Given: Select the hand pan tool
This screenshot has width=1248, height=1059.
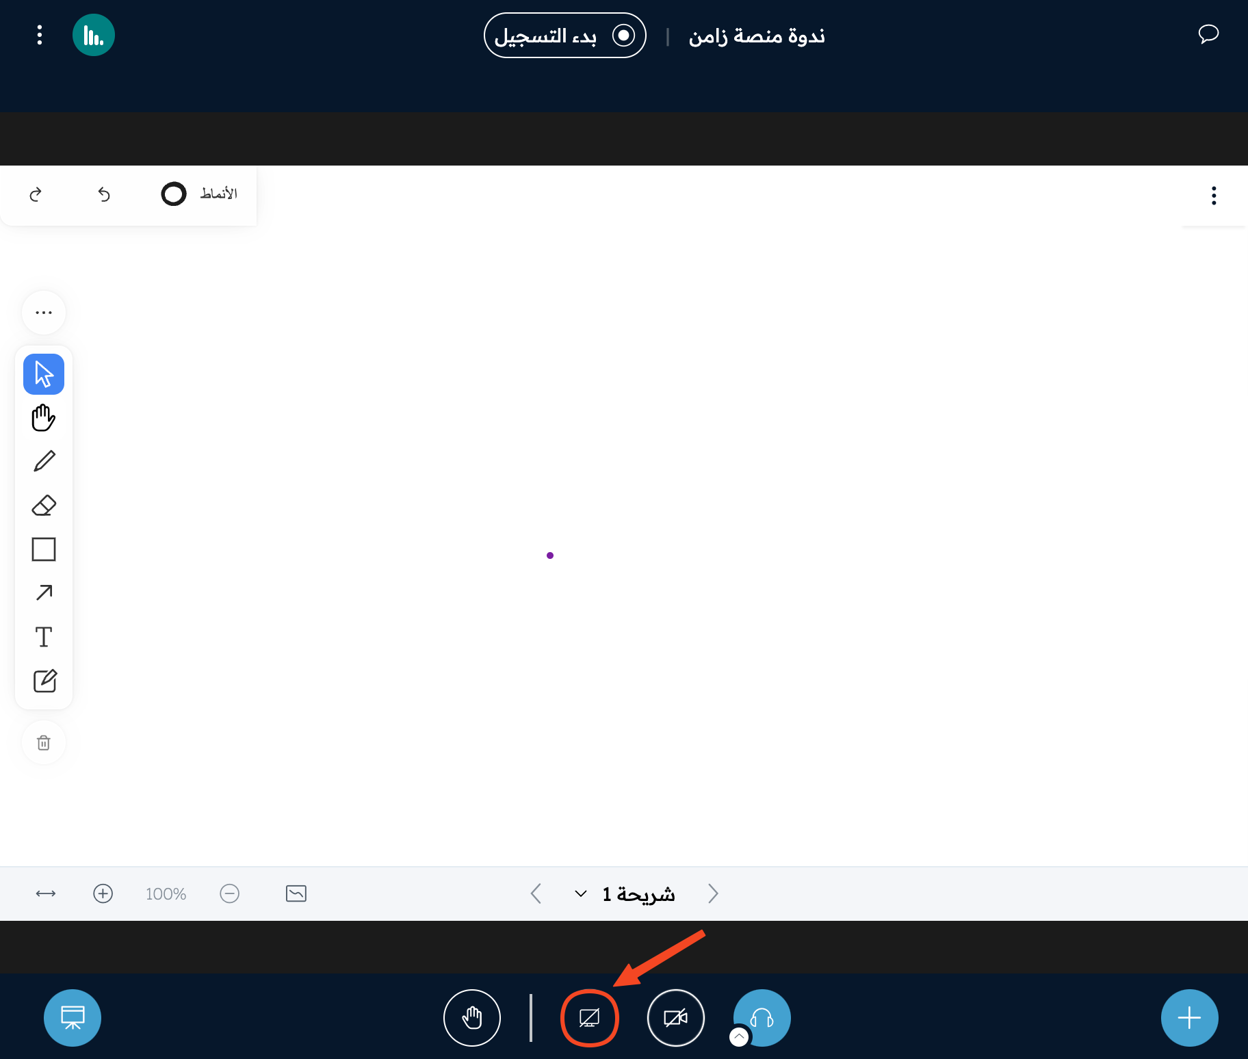Looking at the screenshot, I should (44, 418).
